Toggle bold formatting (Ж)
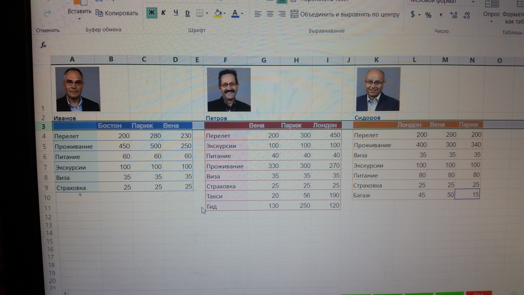This screenshot has height=295, width=524. (x=151, y=13)
